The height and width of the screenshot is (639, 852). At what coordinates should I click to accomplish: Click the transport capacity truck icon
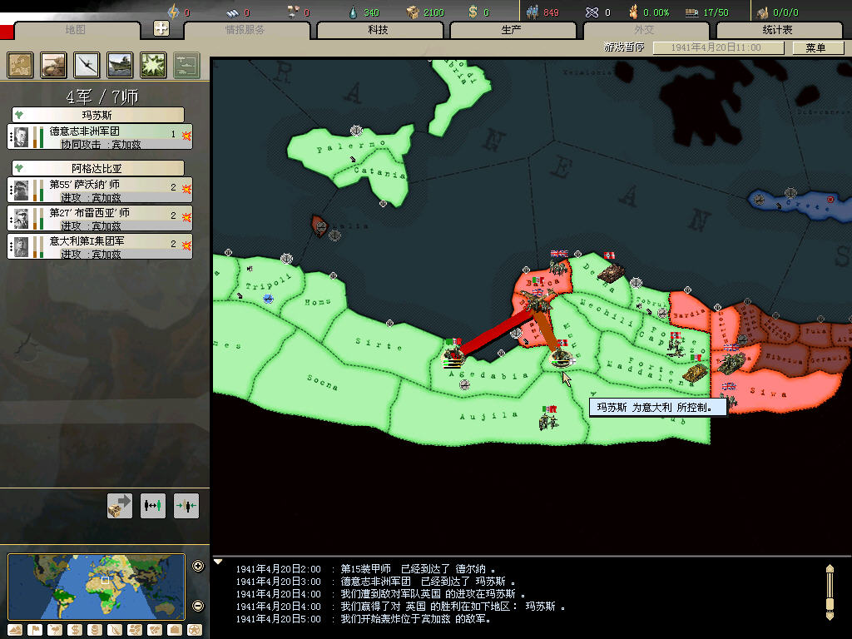tap(691, 12)
